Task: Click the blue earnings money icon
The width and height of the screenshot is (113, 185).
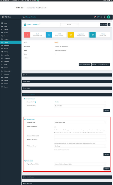Action: click(x=49, y=35)
